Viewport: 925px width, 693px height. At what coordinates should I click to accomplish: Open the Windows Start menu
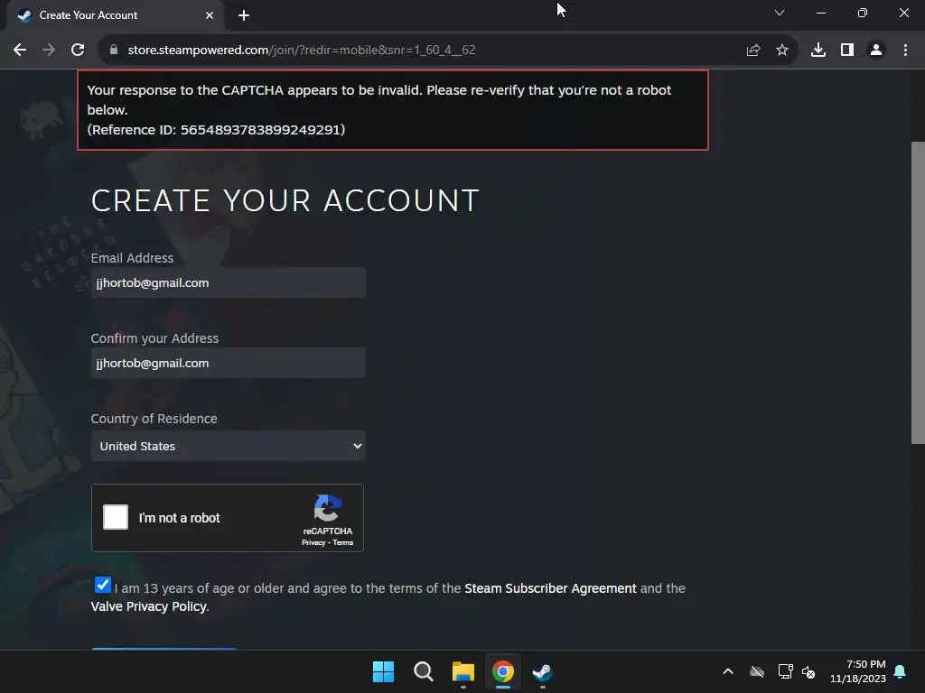tap(383, 671)
